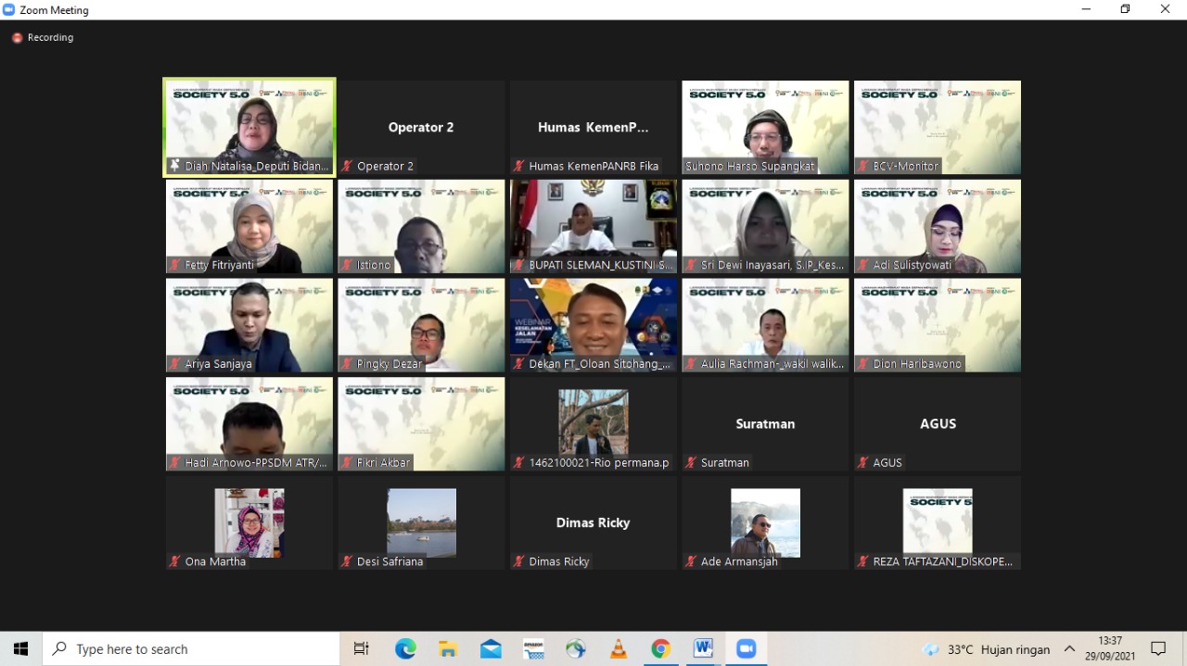1187x666 pixels.
Task: Select Diah Natalisa's active speaker video tile
Action: (249, 127)
